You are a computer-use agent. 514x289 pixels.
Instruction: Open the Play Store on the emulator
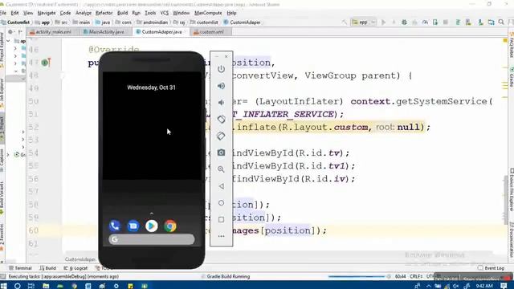point(152,226)
